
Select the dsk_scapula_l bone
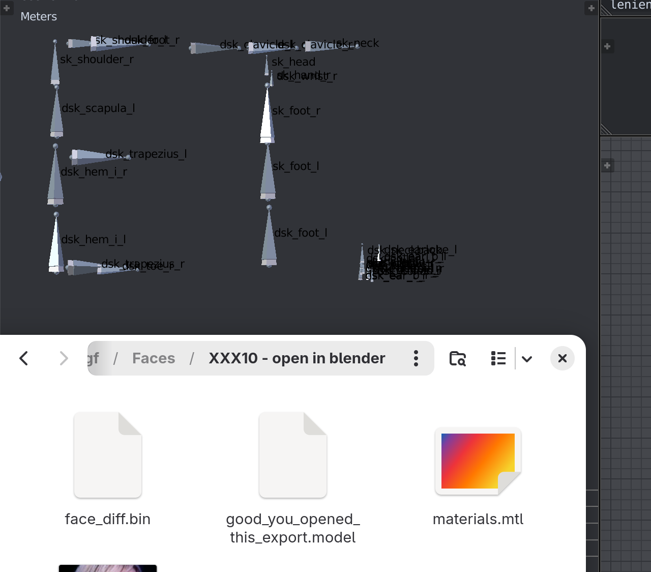coord(57,111)
